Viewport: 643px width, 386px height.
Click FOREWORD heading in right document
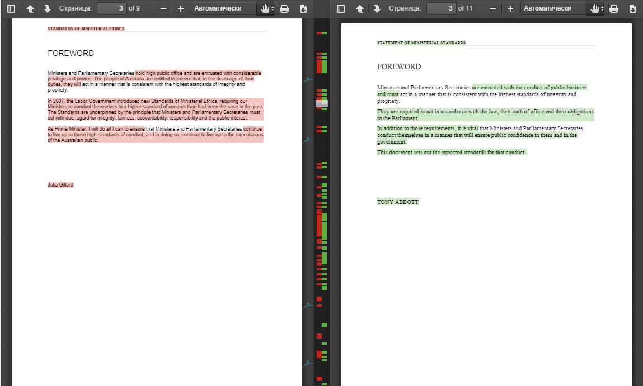pyautogui.click(x=399, y=66)
